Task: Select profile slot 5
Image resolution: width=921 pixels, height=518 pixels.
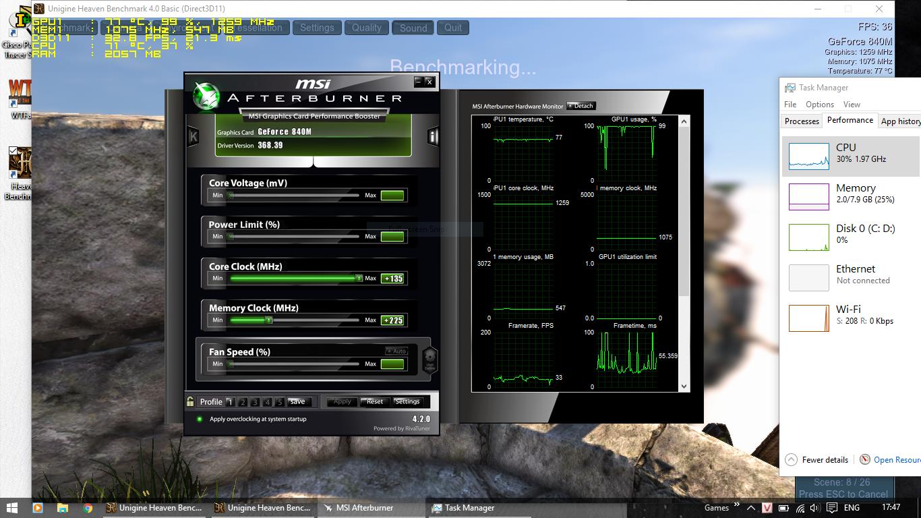Action: click(280, 402)
